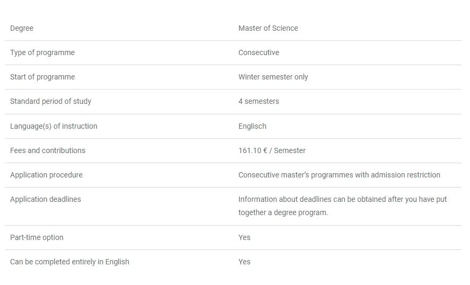Screen dimensions: 470x285
Task: Select the 'Winter semester only' text
Action: 273,77
